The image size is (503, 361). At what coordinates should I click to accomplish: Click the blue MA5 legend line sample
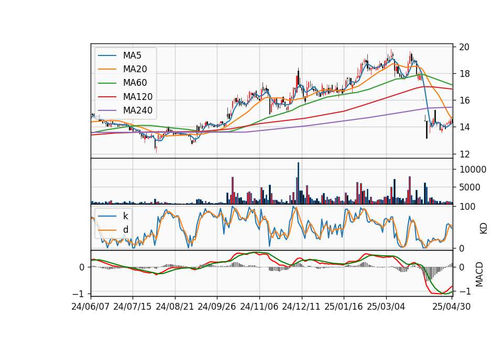pos(107,56)
